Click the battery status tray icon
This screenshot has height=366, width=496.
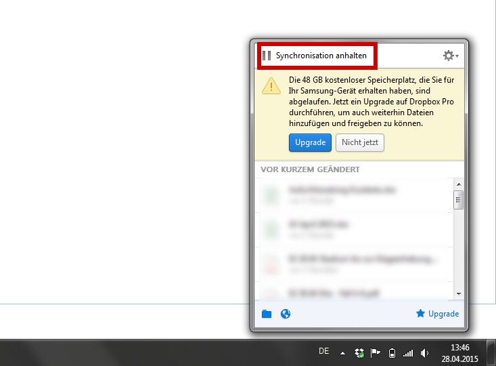click(392, 352)
